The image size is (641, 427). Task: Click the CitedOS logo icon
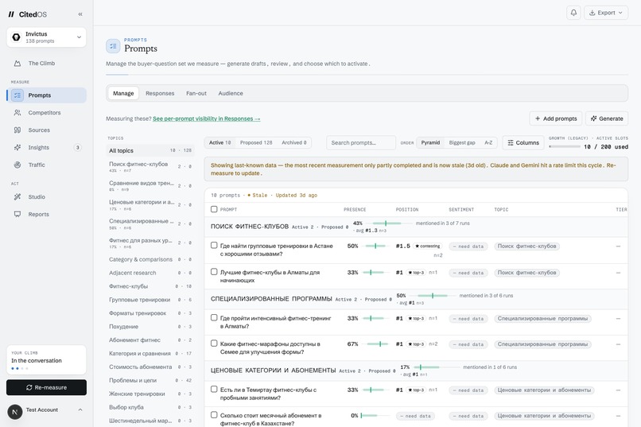pyautogui.click(x=11, y=14)
